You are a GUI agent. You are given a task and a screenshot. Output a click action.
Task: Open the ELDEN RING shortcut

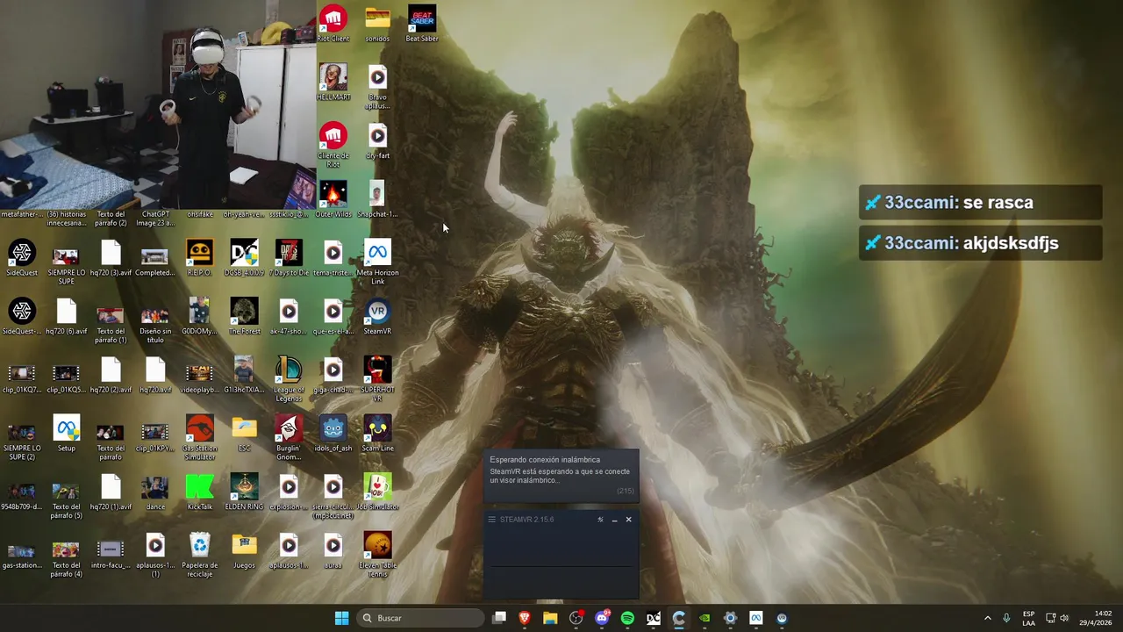[244, 492]
